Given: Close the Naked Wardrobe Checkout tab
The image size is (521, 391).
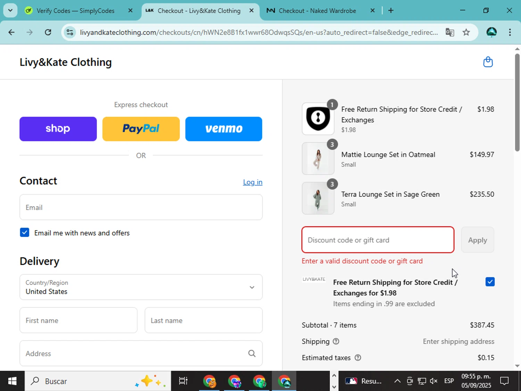Looking at the screenshot, I should [372, 10].
